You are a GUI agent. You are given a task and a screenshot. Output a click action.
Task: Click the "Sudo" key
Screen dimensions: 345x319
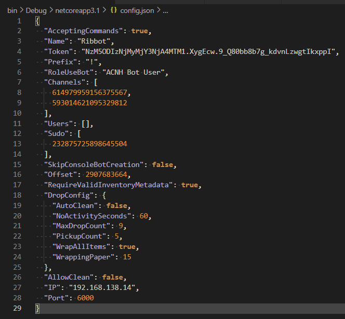pyautogui.click(x=57, y=134)
